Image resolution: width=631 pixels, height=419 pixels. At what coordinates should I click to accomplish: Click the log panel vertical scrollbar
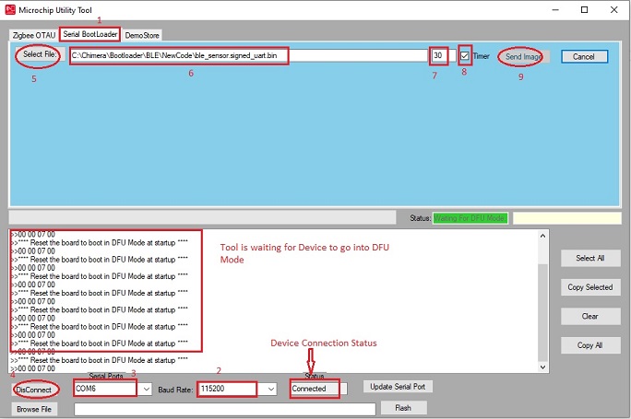pos(542,295)
